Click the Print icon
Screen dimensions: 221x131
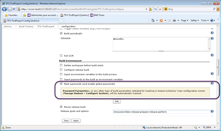coord(174,20)
